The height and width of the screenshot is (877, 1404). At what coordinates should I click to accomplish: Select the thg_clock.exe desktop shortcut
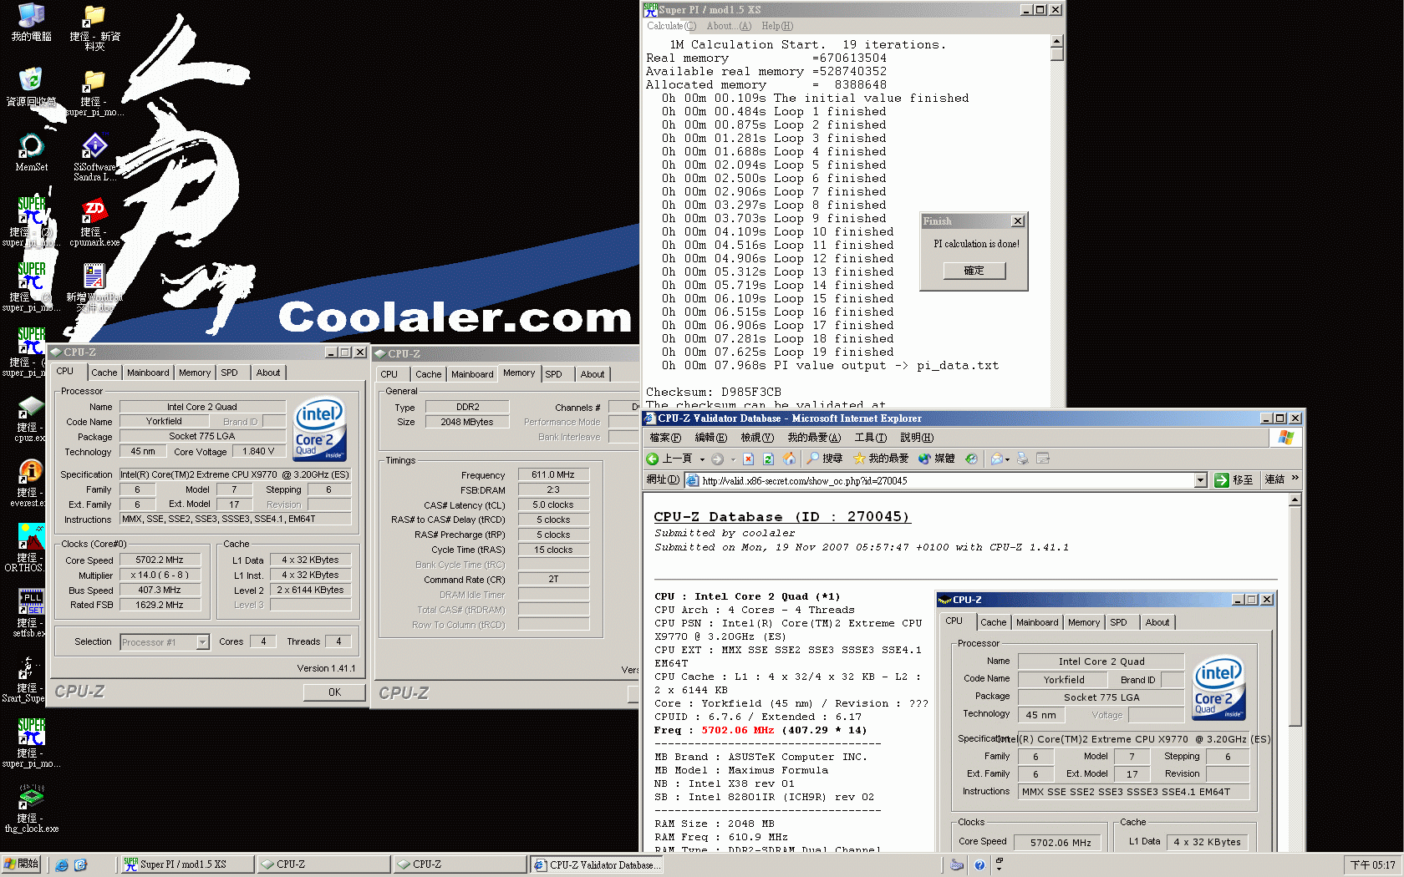(32, 809)
